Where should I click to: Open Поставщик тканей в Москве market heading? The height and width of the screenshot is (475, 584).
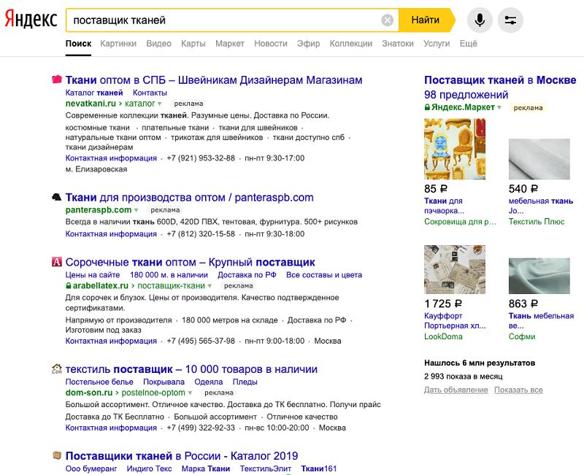tap(500, 80)
